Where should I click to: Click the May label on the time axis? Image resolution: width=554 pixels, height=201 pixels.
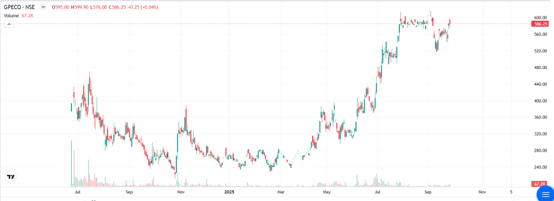pyautogui.click(x=327, y=192)
